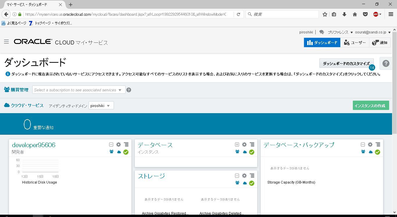Open the Firefox hamburger menu
This screenshot has width=397, height=217.
click(x=391, y=14)
